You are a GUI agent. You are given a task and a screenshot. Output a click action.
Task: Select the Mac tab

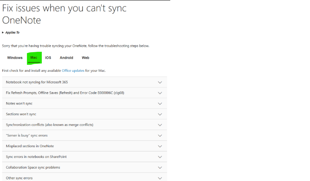point(34,58)
